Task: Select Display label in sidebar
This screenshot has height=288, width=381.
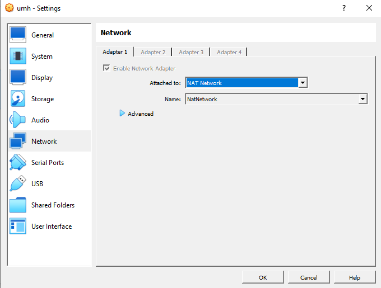Action: click(42, 78)
